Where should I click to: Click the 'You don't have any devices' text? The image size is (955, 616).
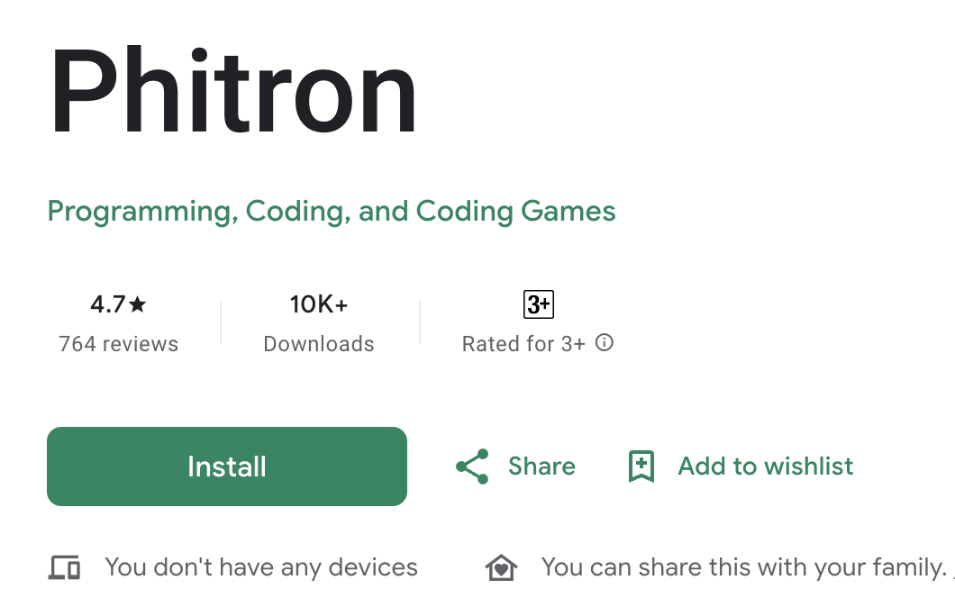pos(261,567)
